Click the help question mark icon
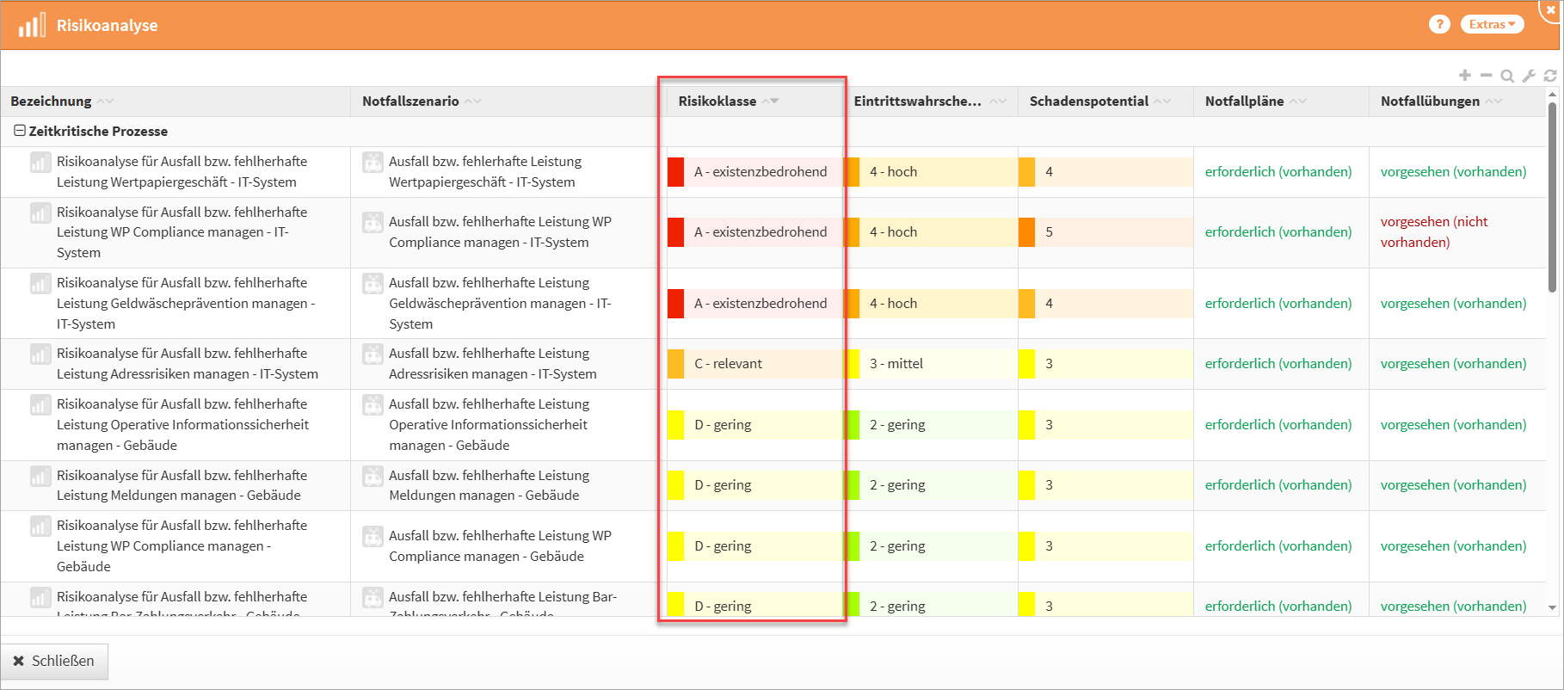1564x690 pixels. pos(1439,25)
